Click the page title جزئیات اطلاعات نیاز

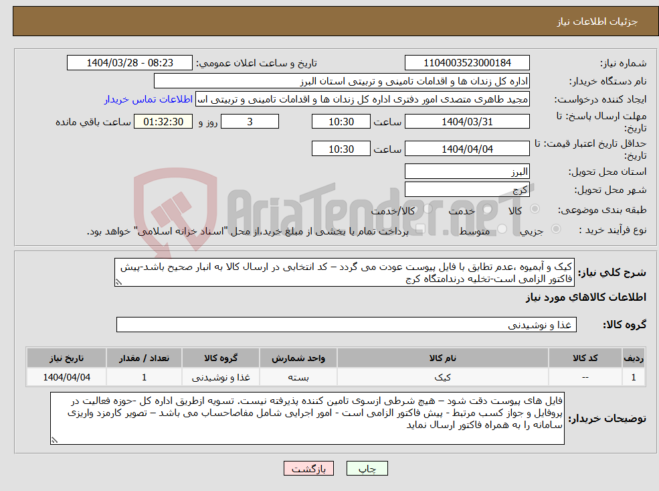click(x=597, y=21)
